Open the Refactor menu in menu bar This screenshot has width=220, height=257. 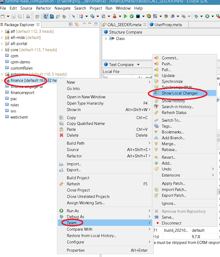[43, 8]
